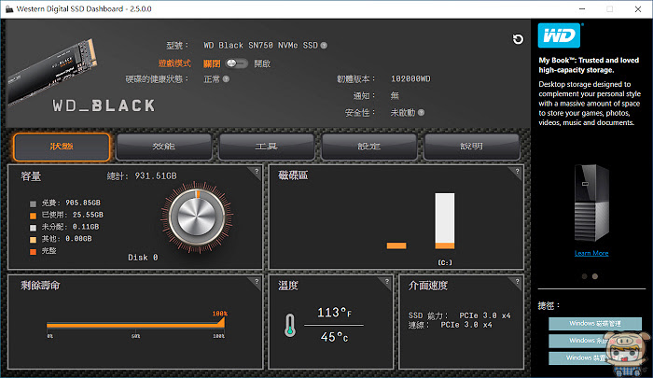Click the WD logo in sidebar
Screen dimensions: 653x378
[560, 35]
